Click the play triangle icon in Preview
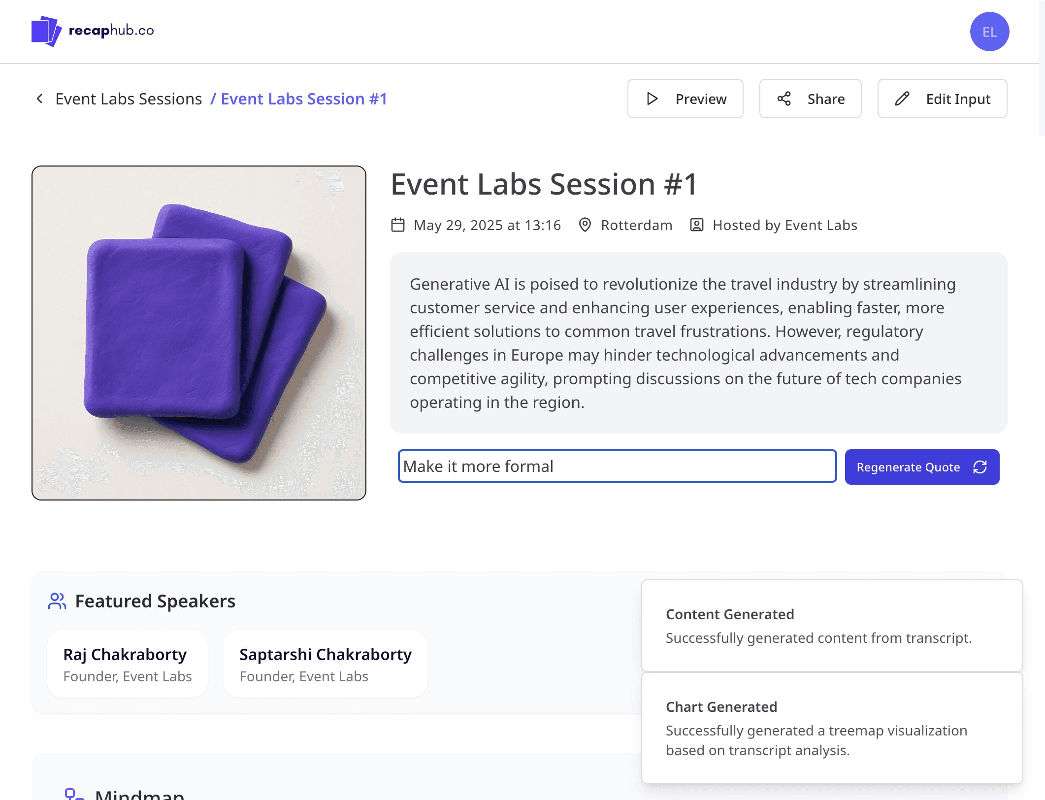The height and width of the screenshot is (800, 1045). point(652,99)
